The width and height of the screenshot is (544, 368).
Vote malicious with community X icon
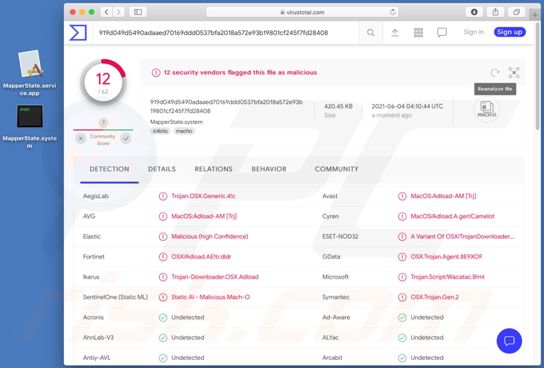[x=81, y=139]
